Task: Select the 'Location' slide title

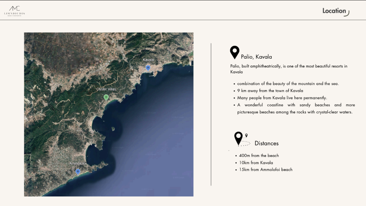Action: pos(334,11)
